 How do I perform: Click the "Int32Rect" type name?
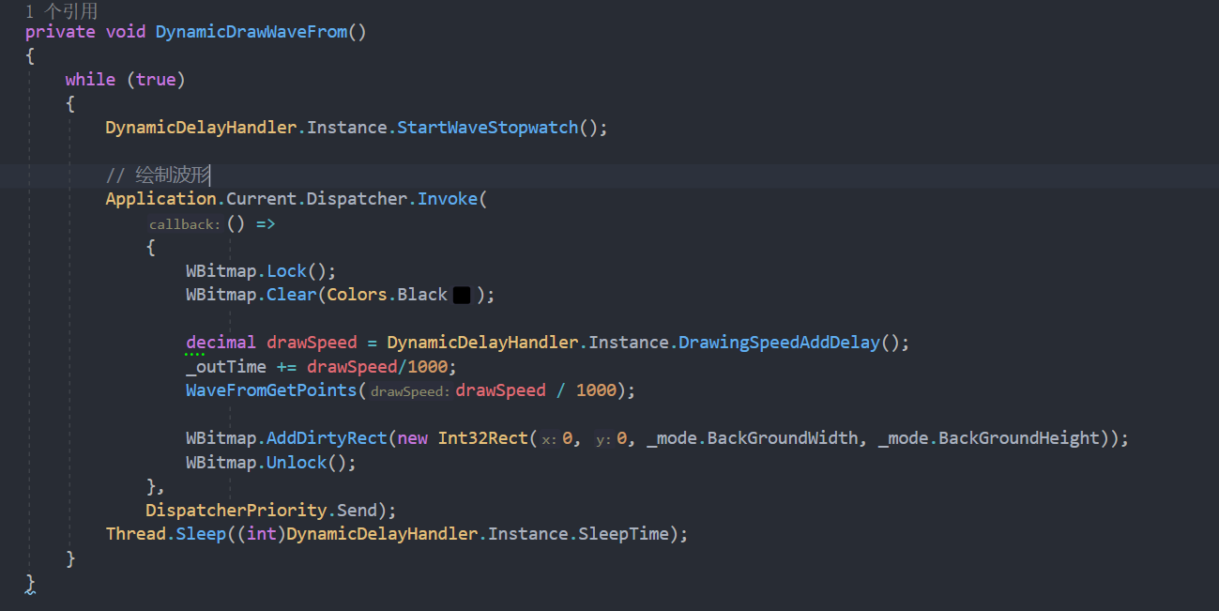tap(483, 438)
